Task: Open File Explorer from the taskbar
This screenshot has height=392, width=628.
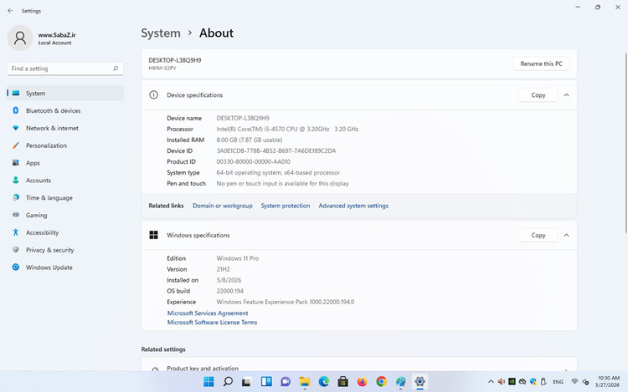Action: click(305, 382)
